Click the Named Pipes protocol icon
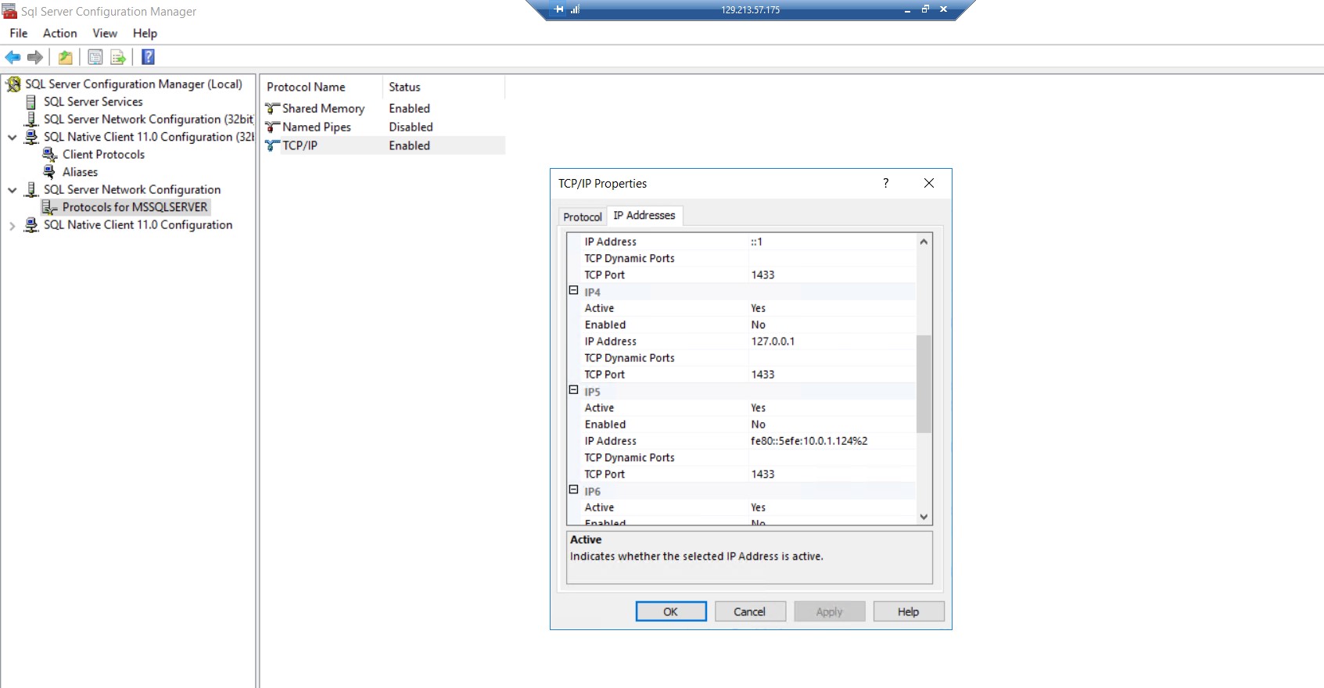Screen dimensions: 1324x688 point(272,127)
